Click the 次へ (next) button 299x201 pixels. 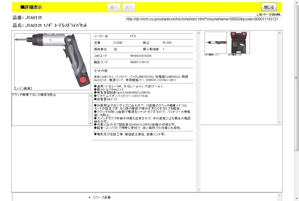(129, 7)
